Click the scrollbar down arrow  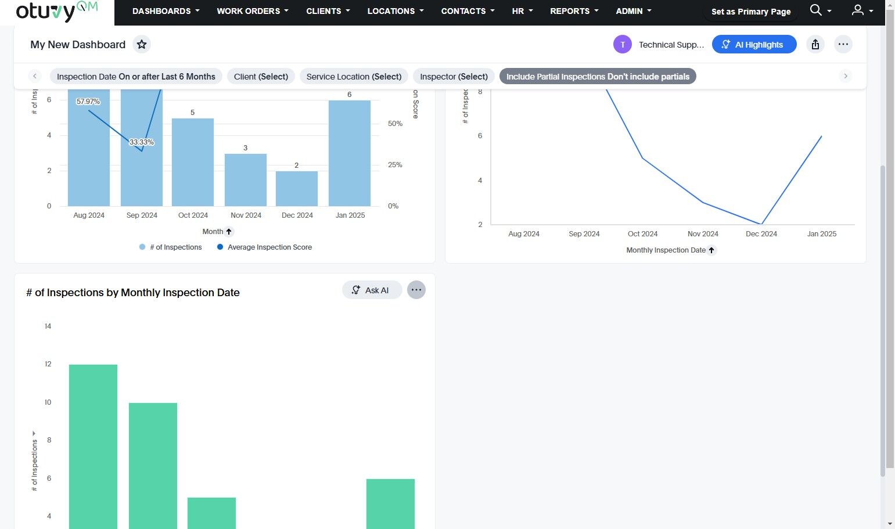coord(890,523)
